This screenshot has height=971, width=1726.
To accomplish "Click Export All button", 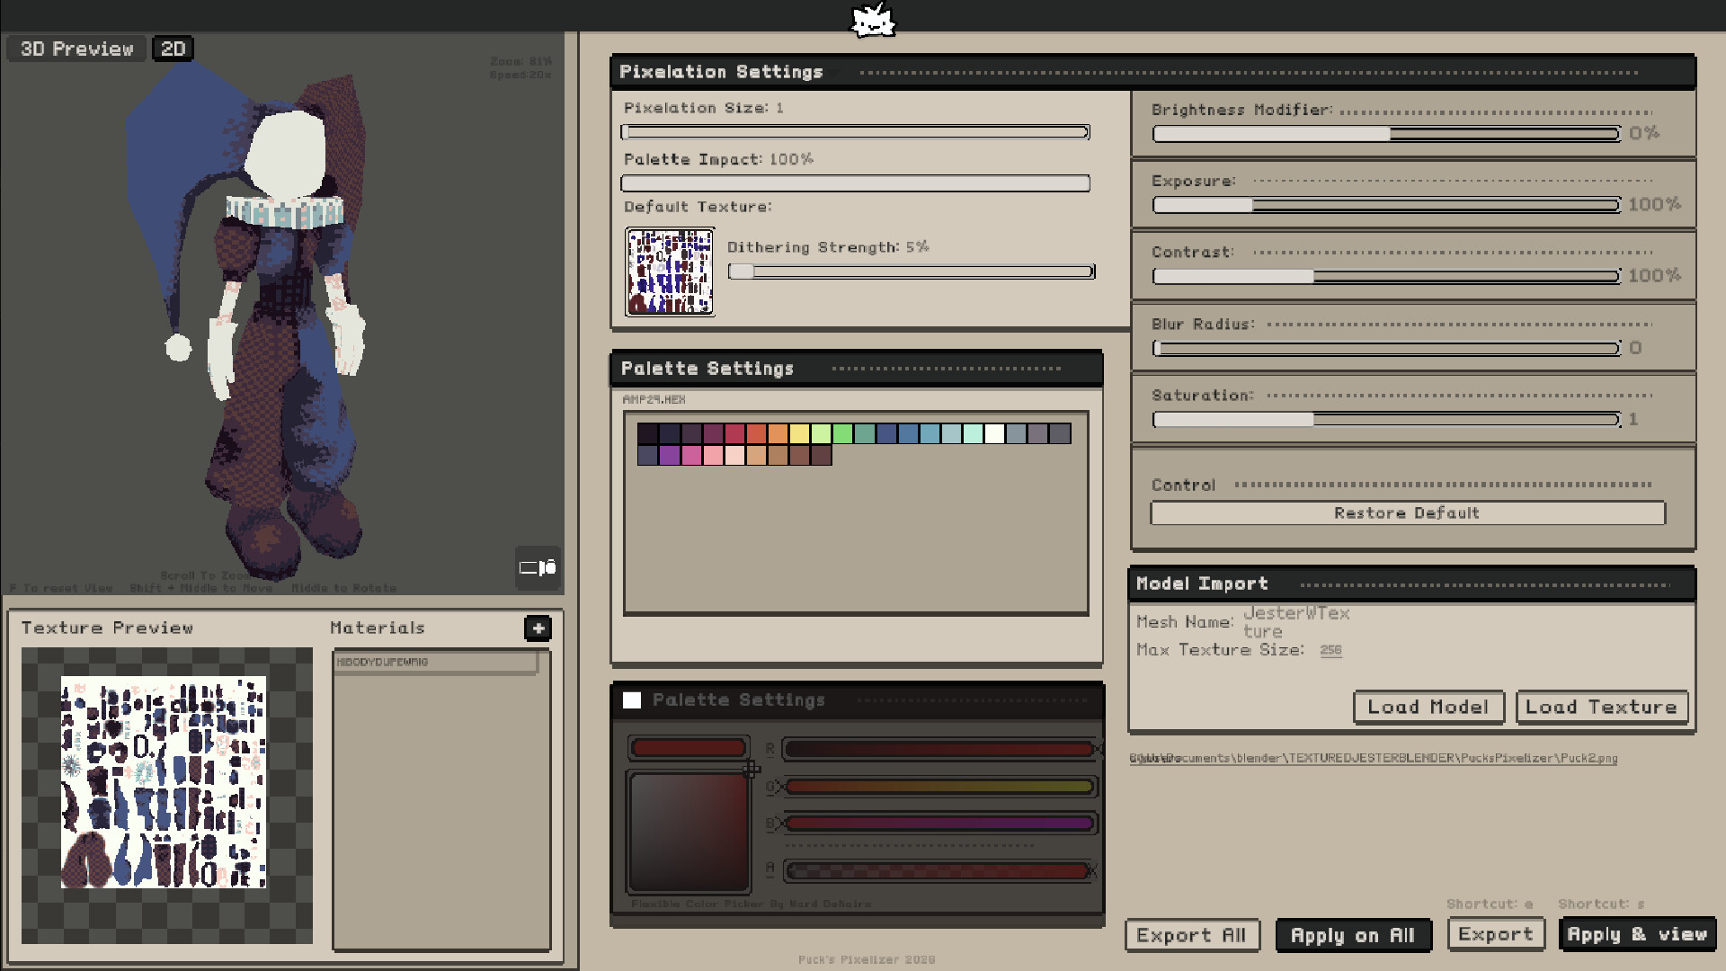I will [1191, 935].
